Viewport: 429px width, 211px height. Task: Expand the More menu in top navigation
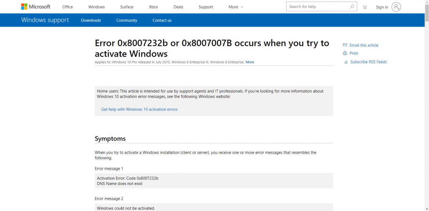click(236, 7)
